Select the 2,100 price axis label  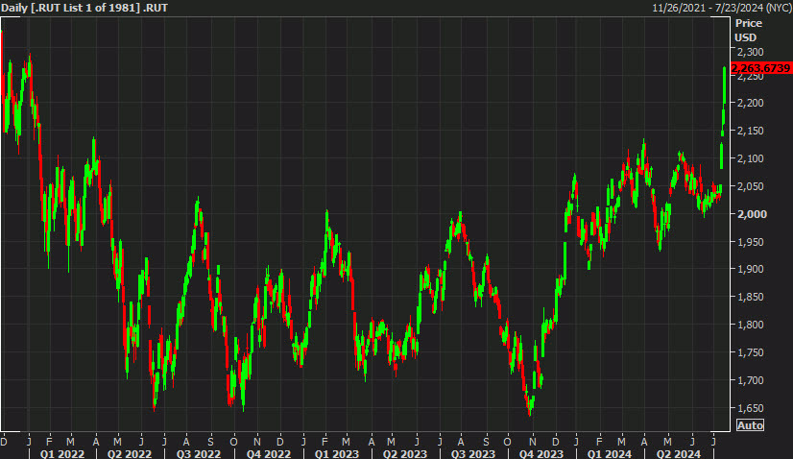751,158
